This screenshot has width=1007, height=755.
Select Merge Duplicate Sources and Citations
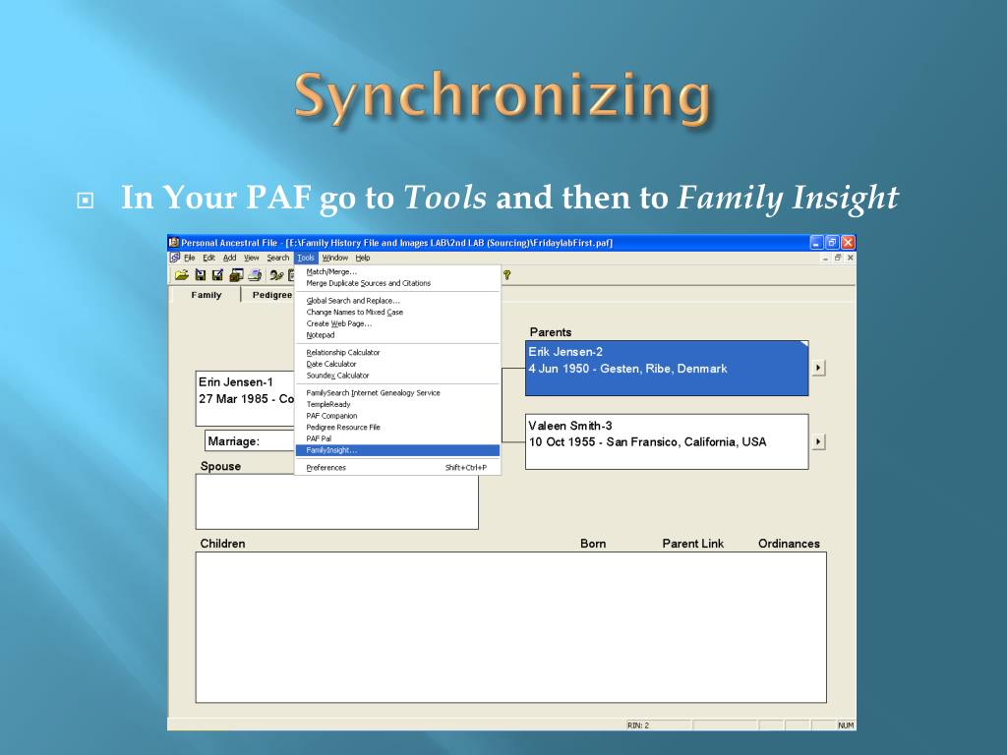(x=397, y=283)
